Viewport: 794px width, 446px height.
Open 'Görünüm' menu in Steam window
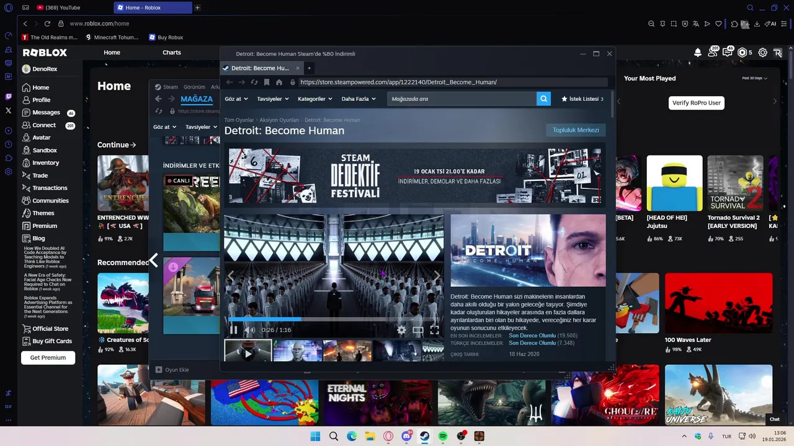click(x=194, y=87)
